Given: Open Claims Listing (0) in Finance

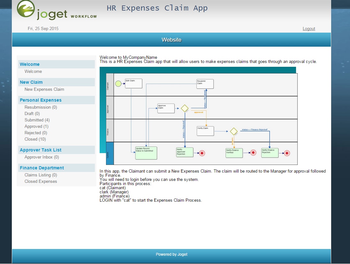Looking at the screenshot, I should [41, 175].
